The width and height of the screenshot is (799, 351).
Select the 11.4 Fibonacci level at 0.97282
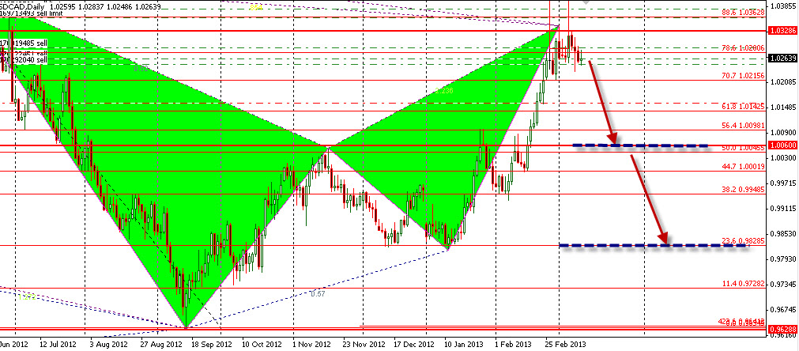741,283
